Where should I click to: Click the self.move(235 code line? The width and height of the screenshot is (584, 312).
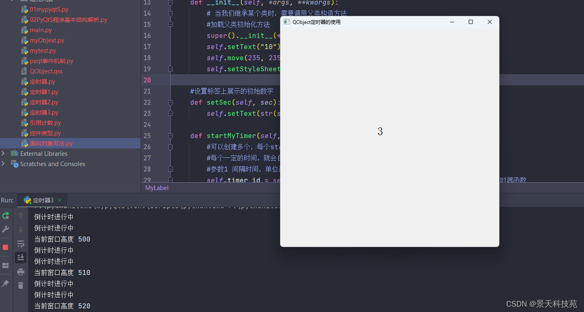(x=243, y=58)
